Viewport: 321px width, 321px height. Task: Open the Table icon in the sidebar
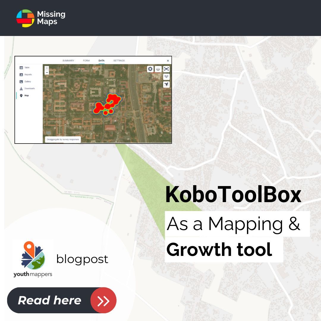click(x=21, y=68)
